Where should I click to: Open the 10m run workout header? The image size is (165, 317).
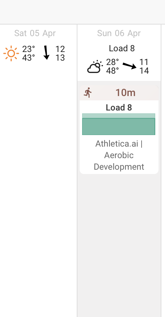point(119,93)
